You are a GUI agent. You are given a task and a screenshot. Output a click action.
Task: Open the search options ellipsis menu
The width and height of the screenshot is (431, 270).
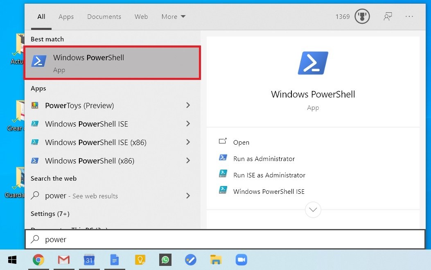tap(409, 16)
